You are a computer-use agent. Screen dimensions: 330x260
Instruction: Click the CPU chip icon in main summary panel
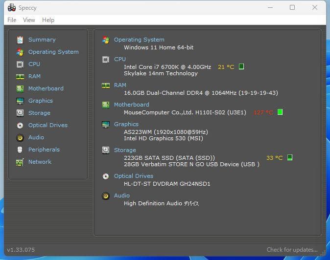pos(106,60)
